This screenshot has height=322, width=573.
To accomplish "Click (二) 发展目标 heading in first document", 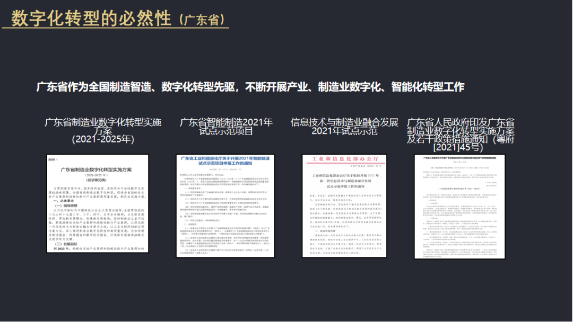I will coord(66,244).
